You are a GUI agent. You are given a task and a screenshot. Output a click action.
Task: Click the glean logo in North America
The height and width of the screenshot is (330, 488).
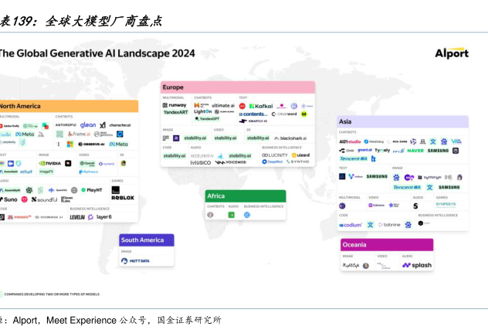click(x=88, y=124)
